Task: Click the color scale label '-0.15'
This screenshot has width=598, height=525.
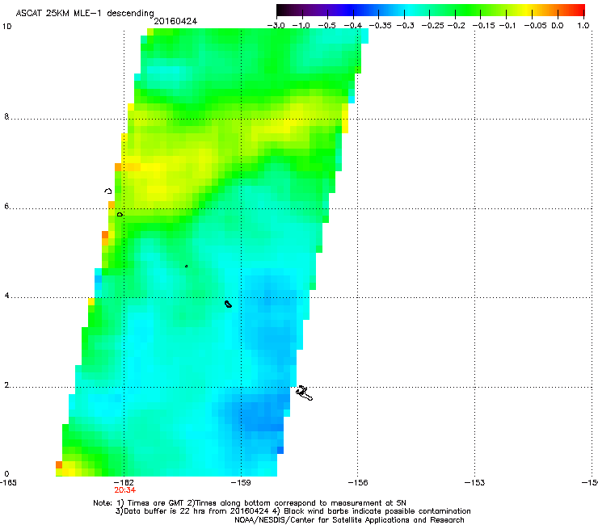Action: 483,26
